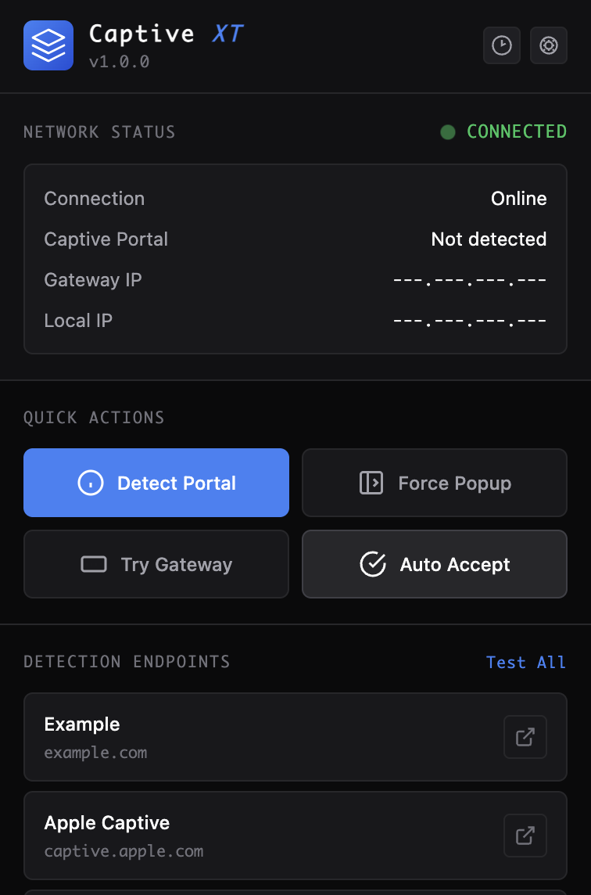Expand the Network Status card
Viewport: 591px width, 895px height.
click(x=295, y=258)
